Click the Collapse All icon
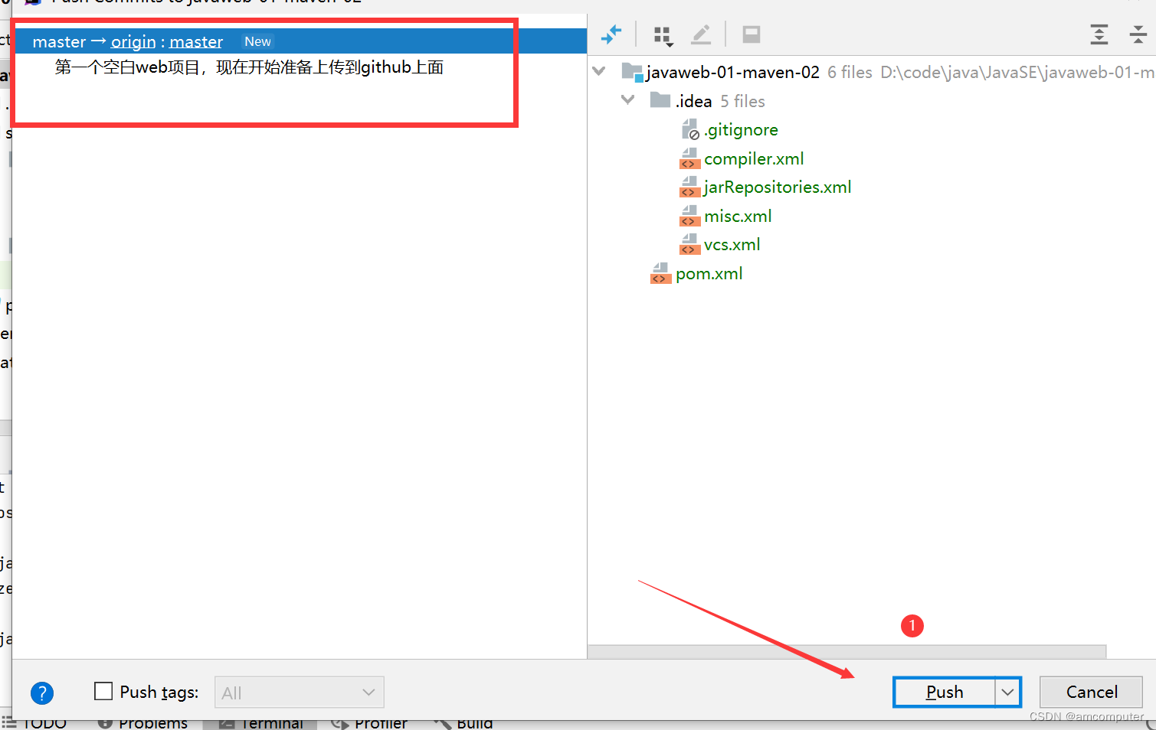The width and height of the screenshot is (1156, 730). tap(1138, 34)
